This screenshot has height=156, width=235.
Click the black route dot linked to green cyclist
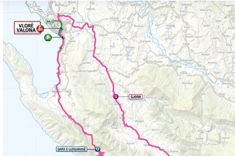(63, 37)
